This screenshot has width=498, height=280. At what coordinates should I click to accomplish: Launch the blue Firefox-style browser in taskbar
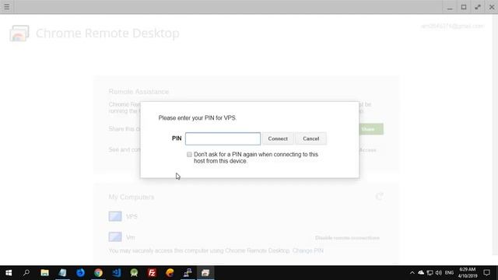[x=80, y=273]
